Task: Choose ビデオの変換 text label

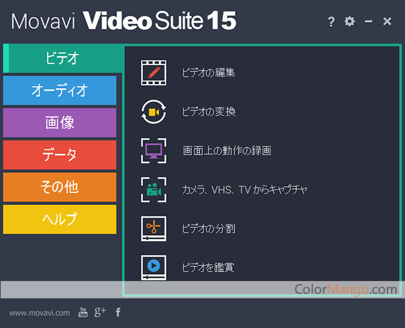Action: pos(209,112)
